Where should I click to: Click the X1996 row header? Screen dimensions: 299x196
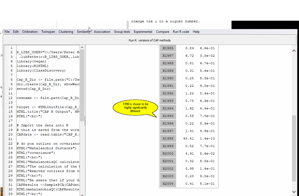pyautogui.click(x=168, y=123)
